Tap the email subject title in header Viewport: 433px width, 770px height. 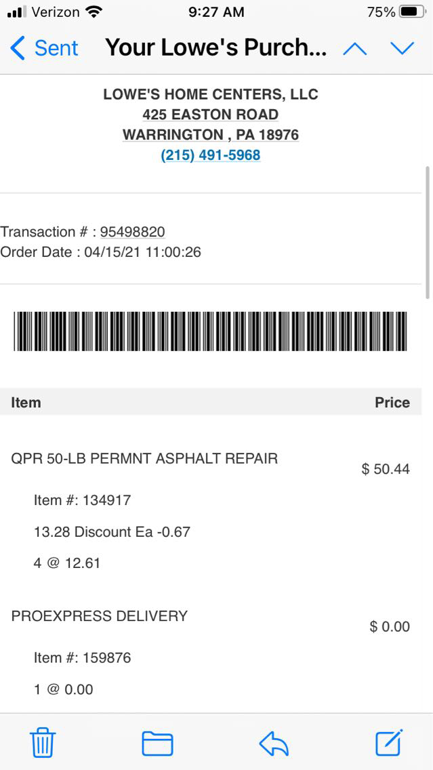tap(216, 48)
